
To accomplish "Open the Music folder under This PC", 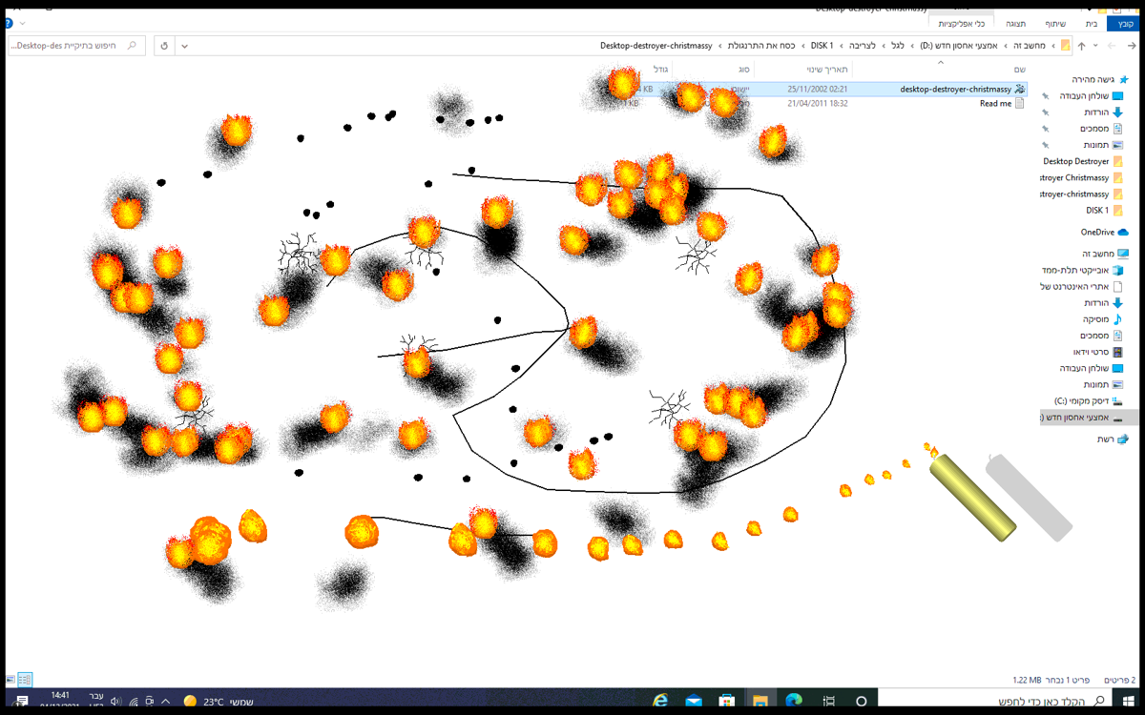I will tap(1097, 318).
